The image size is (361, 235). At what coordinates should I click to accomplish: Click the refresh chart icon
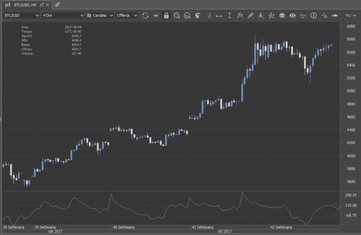point(145,15)
